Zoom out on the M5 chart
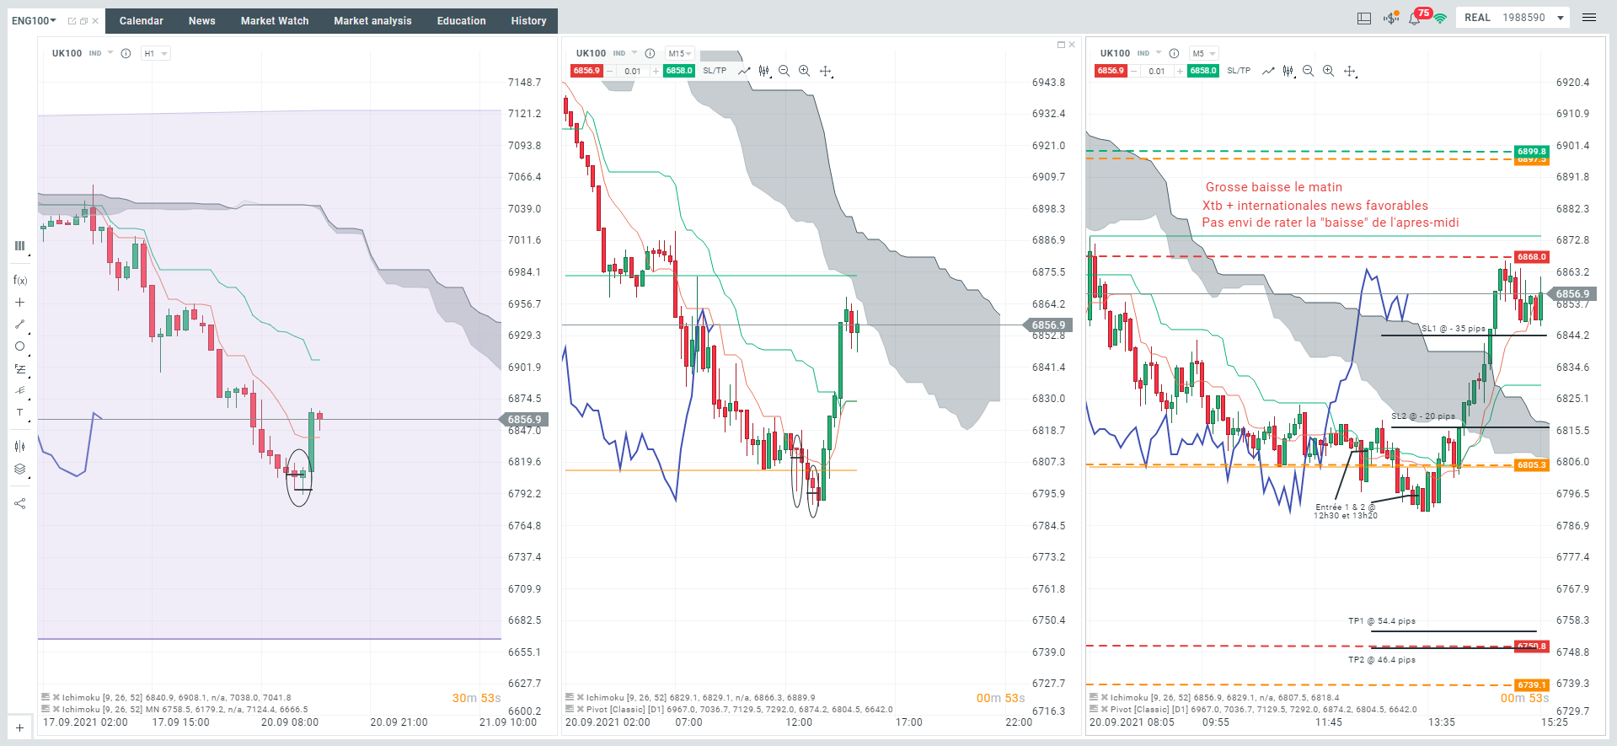Viewport: 1617px width, 746px height. coord(1308,71)
